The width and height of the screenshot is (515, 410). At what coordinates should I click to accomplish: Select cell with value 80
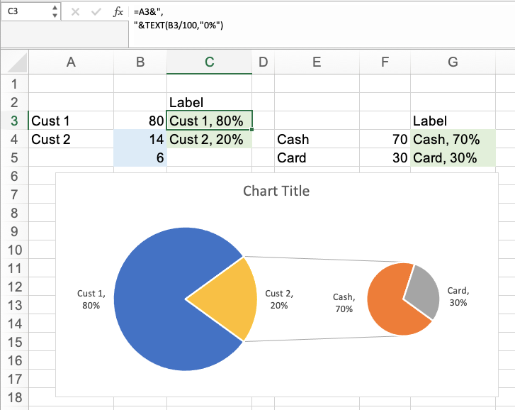(x=140, y=121)
